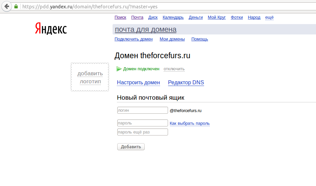Click the green domain connected flag icon
This screenshot has width=316, height=186.
pos(119,69)
